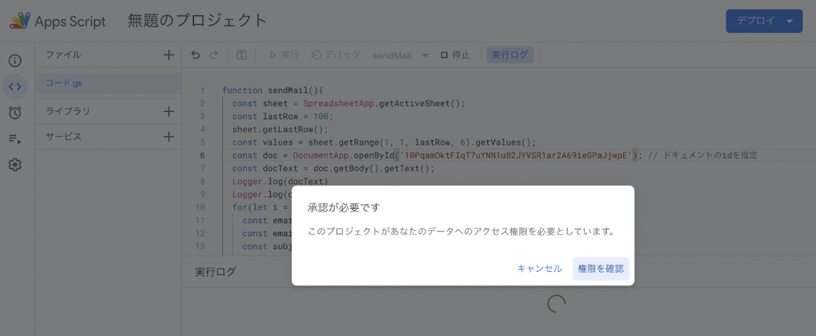The image size is (816, 336).
Task: Add a new file with plus icon
Action: click(x=169, y=55)
